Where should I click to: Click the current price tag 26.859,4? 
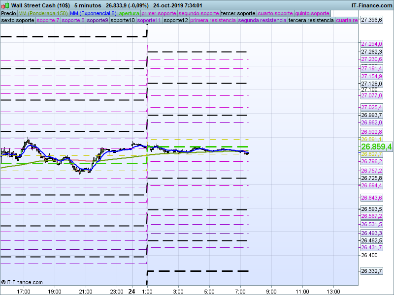tap(376, 147)
